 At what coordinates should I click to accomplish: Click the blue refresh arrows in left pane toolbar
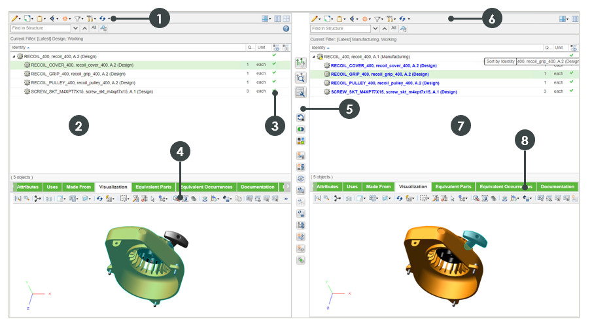pyautogui.click(x=102, y=18)
